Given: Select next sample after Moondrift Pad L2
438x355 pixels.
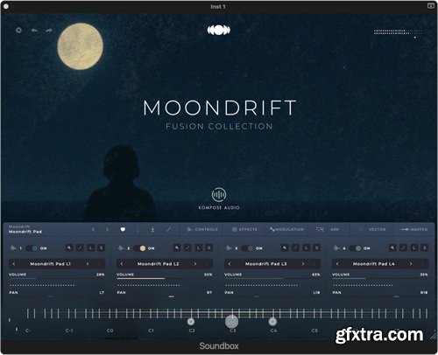Looking at the screenshot, I should pos(195,264).
